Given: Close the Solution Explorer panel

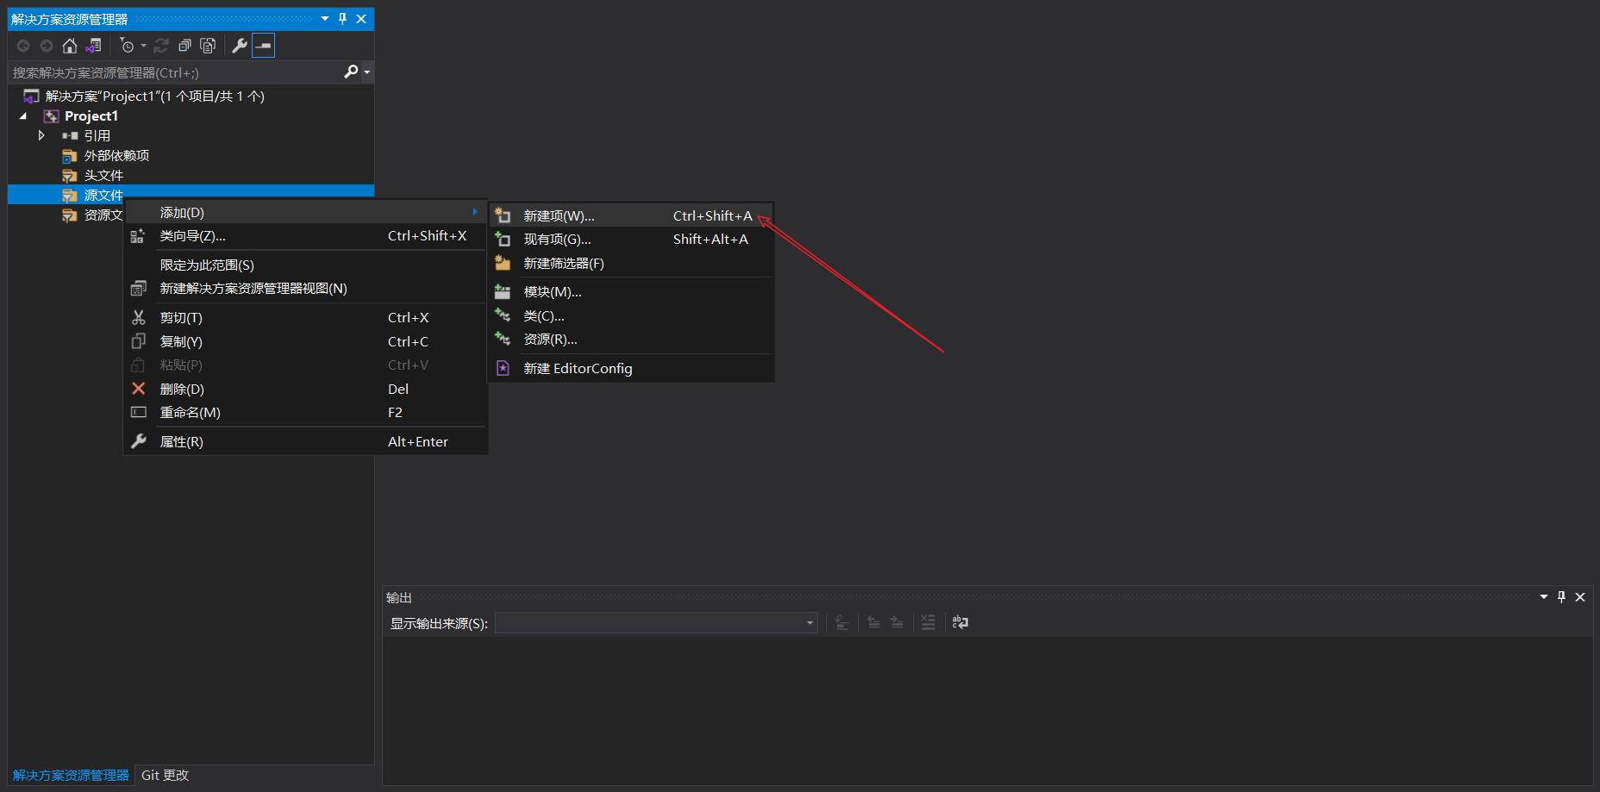Looking at the screenshot, I should (361, 19).
